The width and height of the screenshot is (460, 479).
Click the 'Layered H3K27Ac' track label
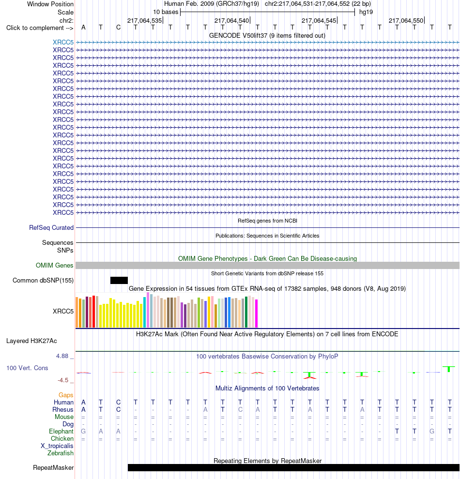31,341
